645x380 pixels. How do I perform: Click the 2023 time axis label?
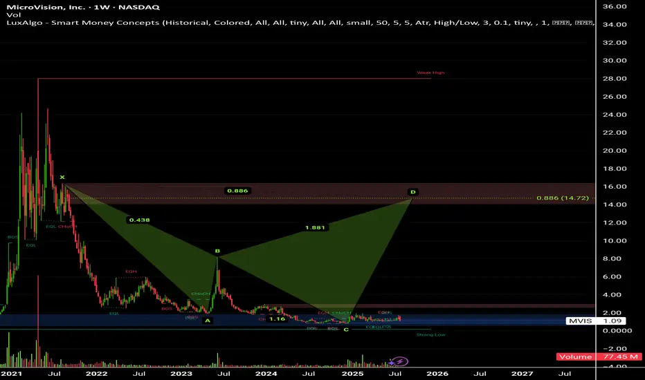pos(181,374)
